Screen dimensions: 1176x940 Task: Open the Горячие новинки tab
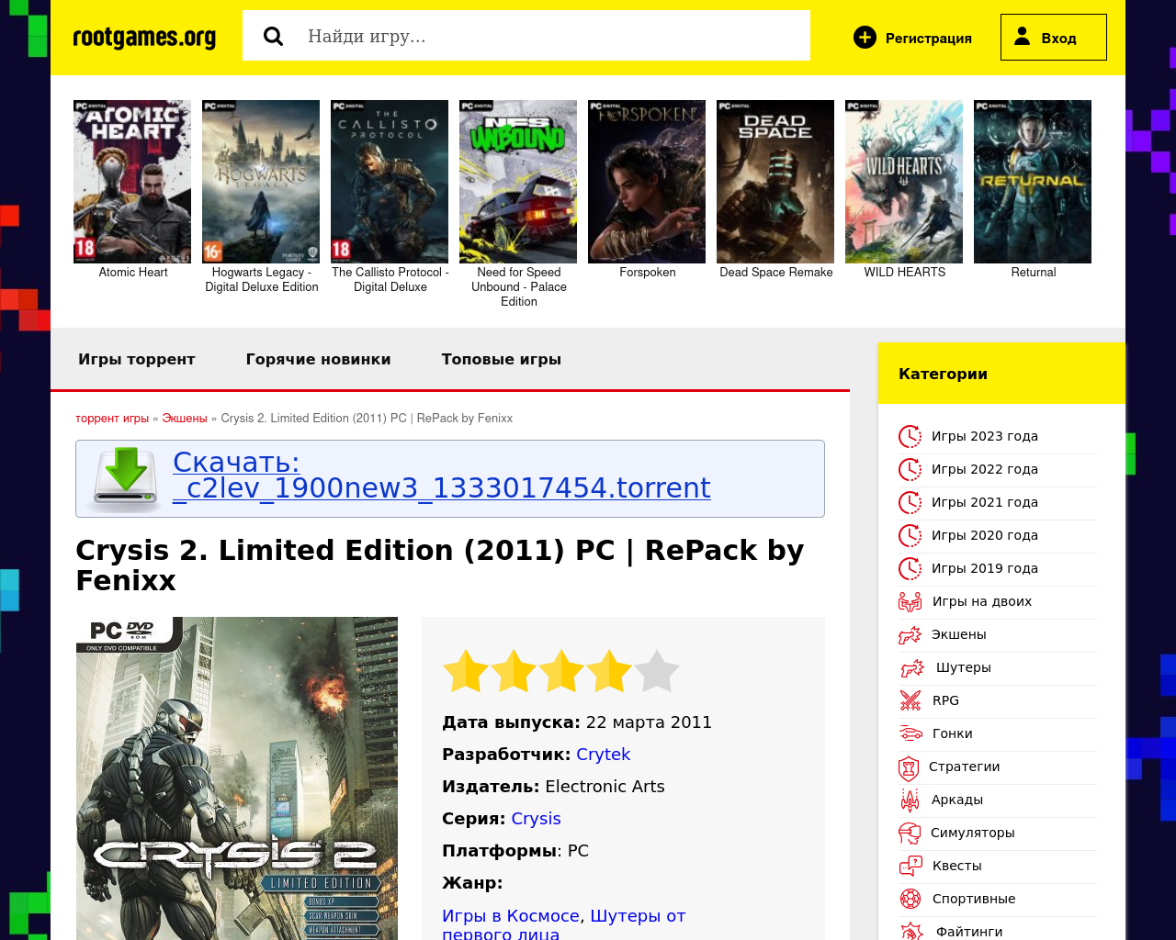tap(318, 359)
